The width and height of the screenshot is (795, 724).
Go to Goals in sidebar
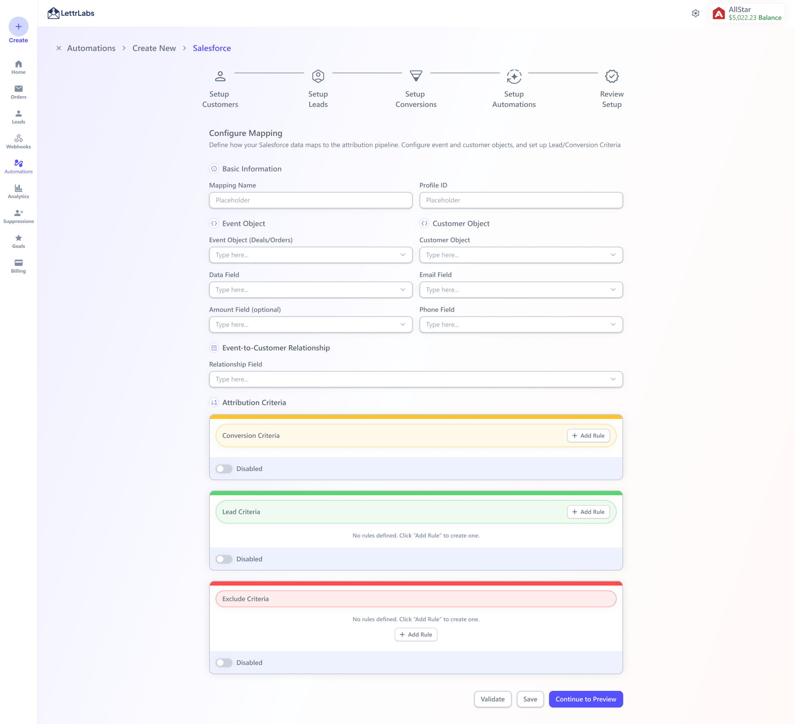(18, 241)
